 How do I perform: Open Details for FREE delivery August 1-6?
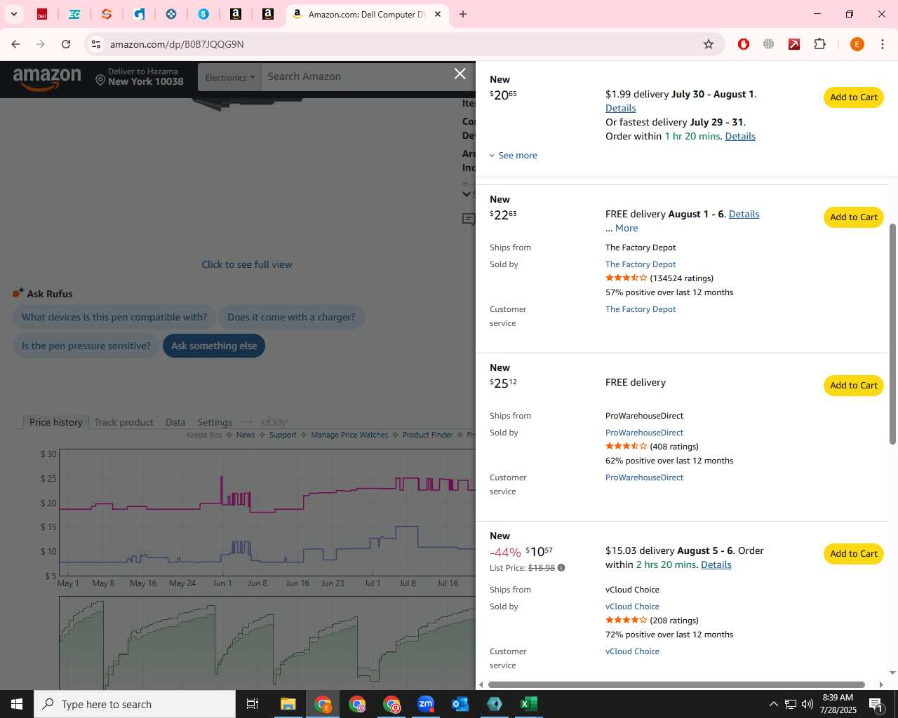[x=744, y=214]
